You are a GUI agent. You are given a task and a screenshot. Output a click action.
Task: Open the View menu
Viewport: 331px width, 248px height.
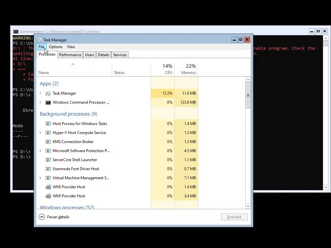pos(71,47)
